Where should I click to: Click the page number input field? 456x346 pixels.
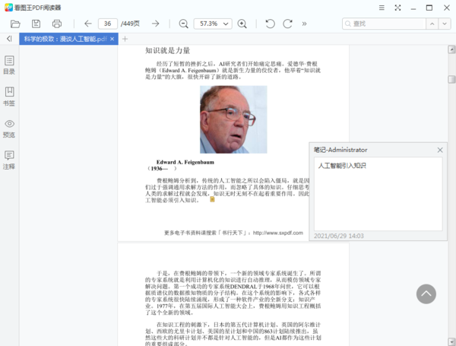pos(108,24)
